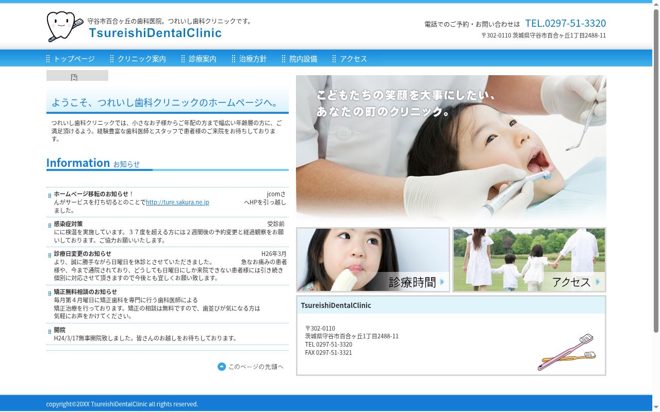660x412 pixels.
Task: Click the toothbrushes illustration
Action: [x=566, y=352]
